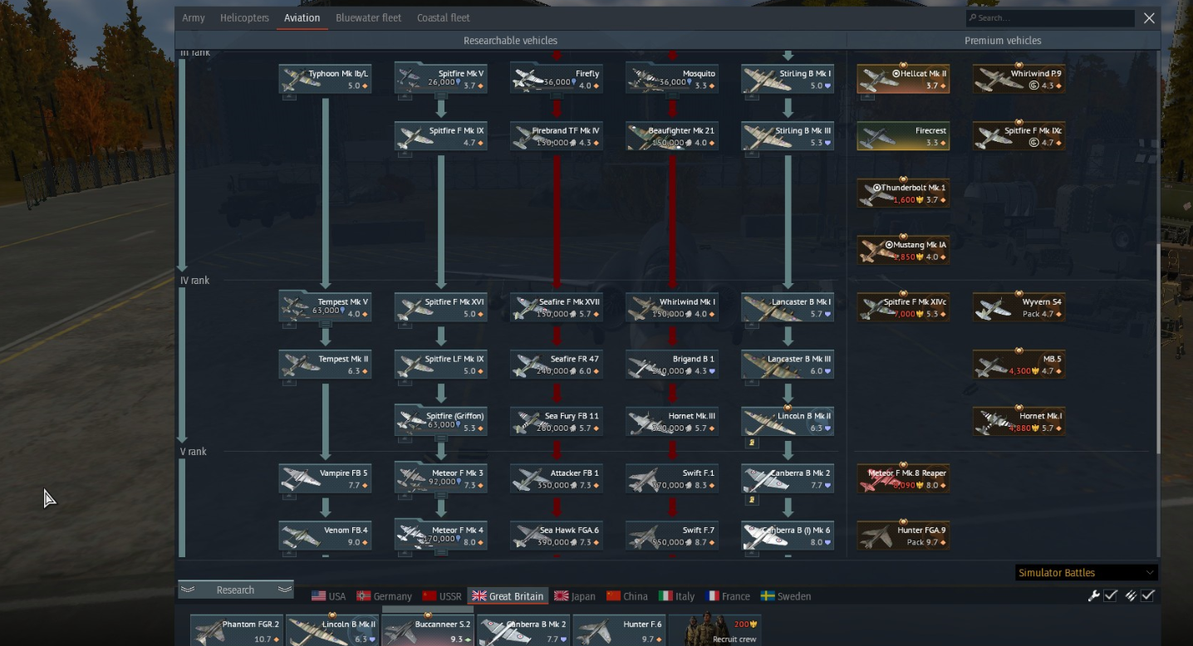Image resolution: width=1193 pixels, height=646 pixels.
Task: Select the Spitfire F Mk IX aircraft in the tree
Action: 440,137
